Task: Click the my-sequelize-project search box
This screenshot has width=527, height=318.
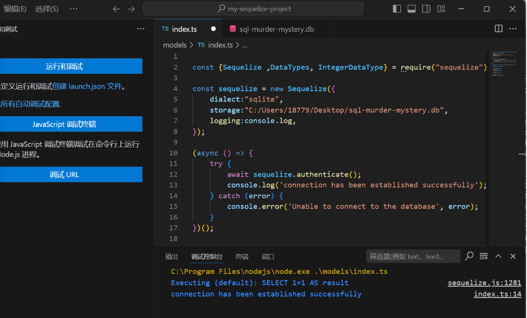Action: click(253, 9)
